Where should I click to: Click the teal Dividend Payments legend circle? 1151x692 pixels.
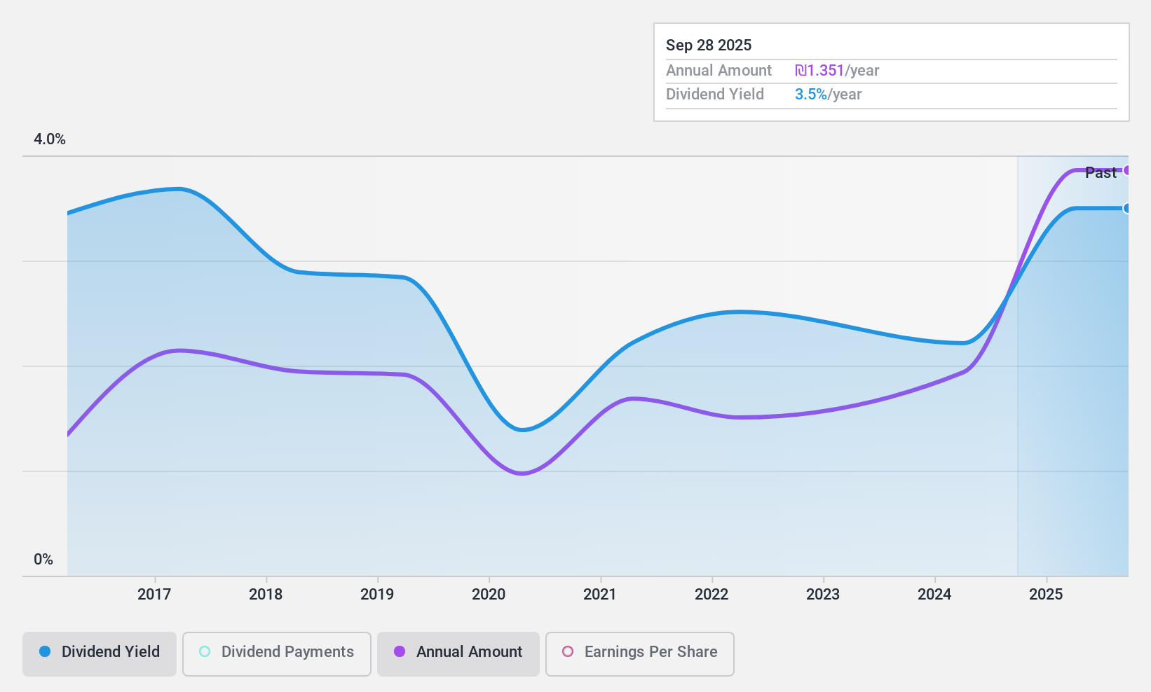pyautogui.click(x=204, y=651)
